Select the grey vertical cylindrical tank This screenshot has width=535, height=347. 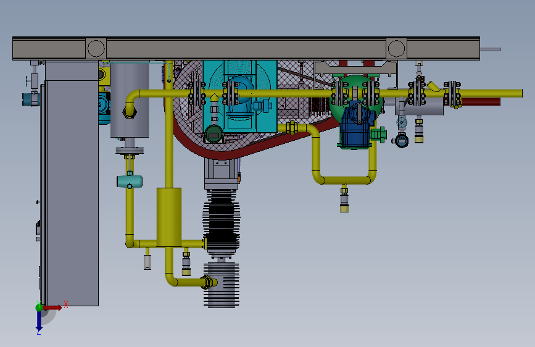130,100
